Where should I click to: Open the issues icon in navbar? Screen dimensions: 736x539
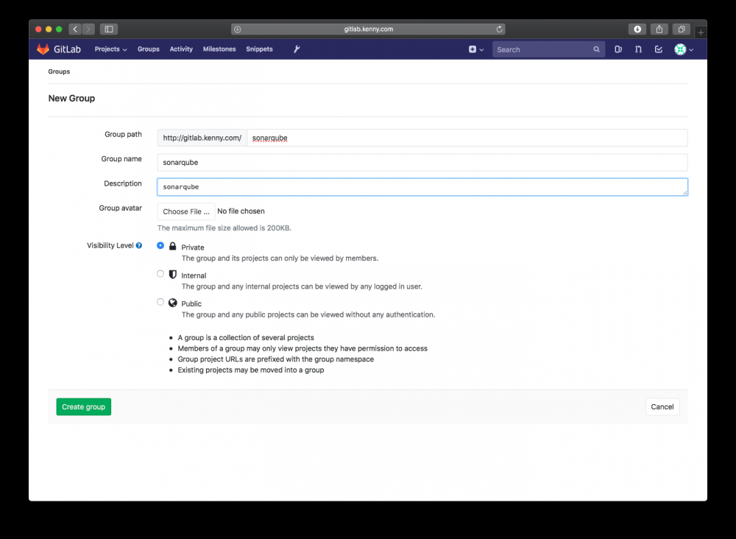[x=618, y=49]
